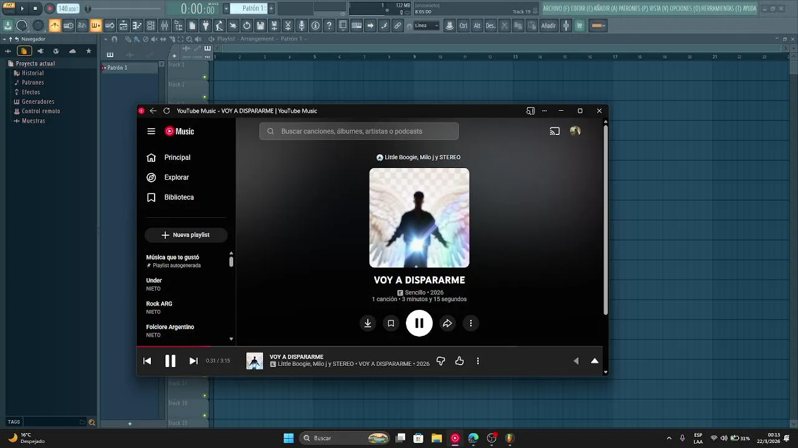Open the plugin picker plug icon
798x448 pixels.
205,26
